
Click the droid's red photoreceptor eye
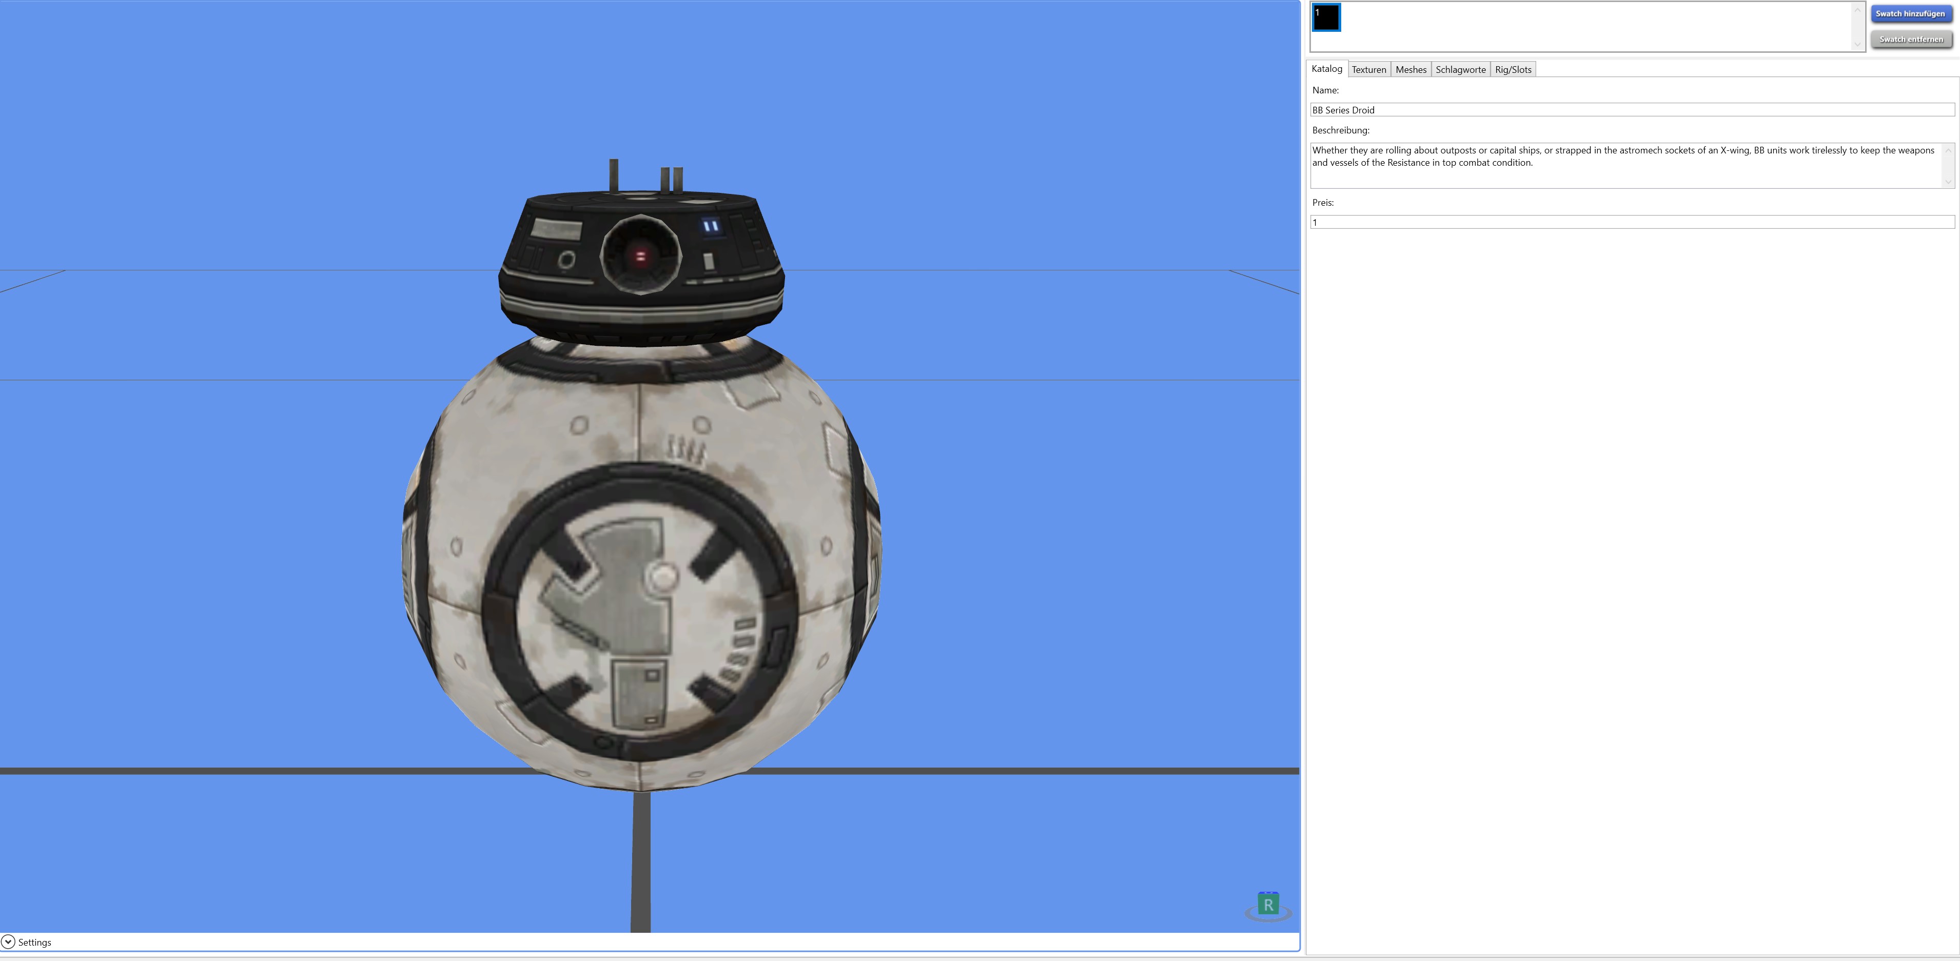point(640,256)
